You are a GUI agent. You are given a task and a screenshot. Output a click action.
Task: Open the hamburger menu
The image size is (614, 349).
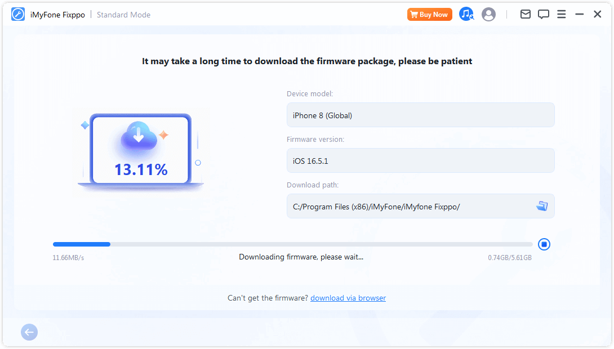561,15
